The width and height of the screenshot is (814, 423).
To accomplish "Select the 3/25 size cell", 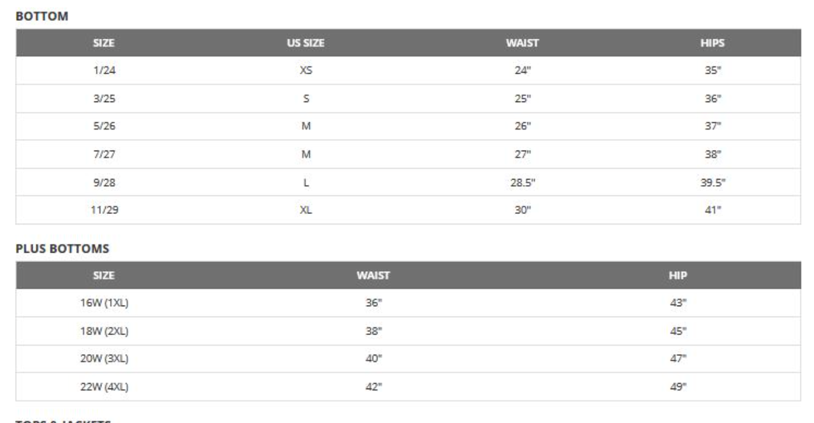I will (104, 98).
